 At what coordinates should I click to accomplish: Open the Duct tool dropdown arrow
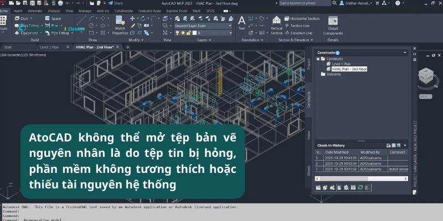(31, 18)
